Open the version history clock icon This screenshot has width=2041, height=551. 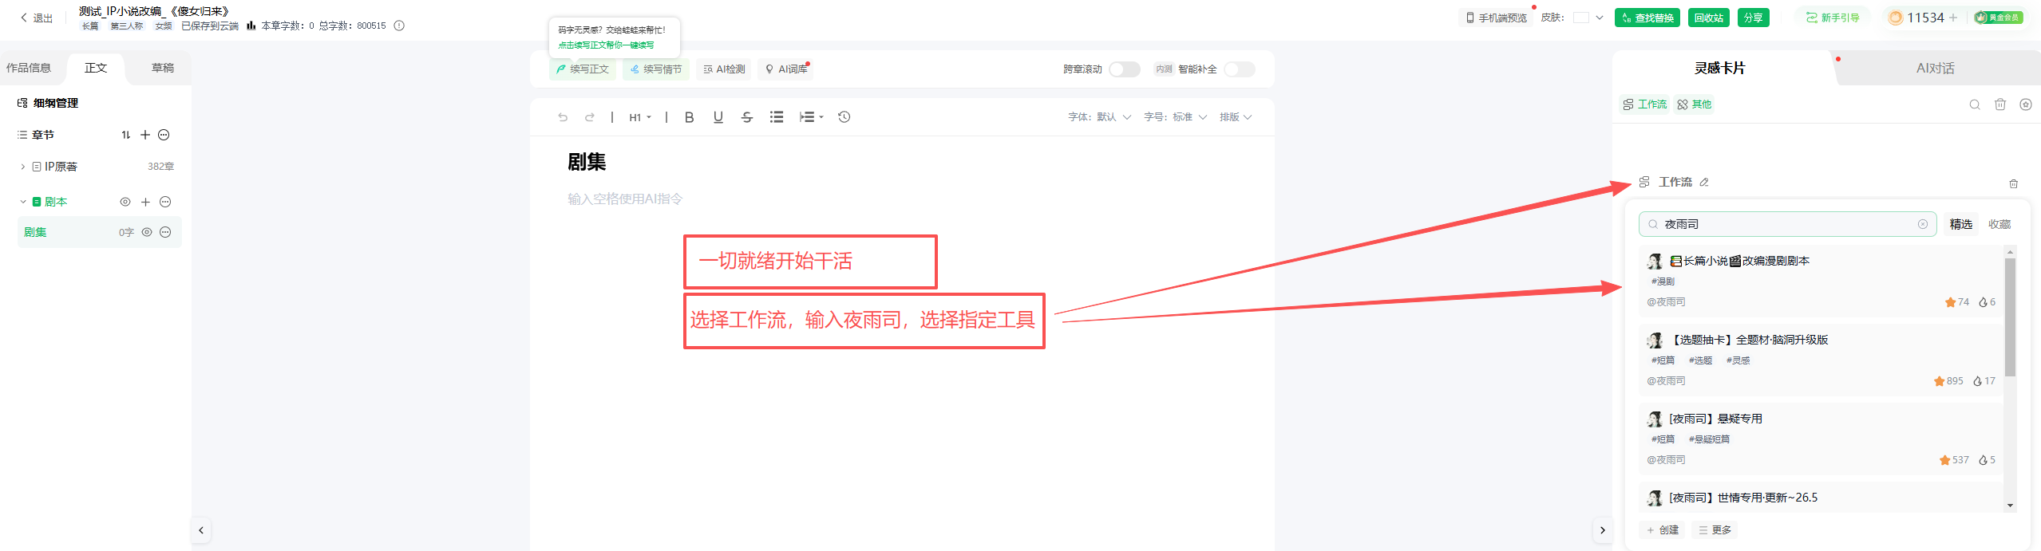pos(844,117)
